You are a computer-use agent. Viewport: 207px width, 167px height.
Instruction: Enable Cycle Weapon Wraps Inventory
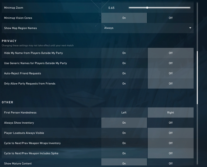(x=124, y=143)
